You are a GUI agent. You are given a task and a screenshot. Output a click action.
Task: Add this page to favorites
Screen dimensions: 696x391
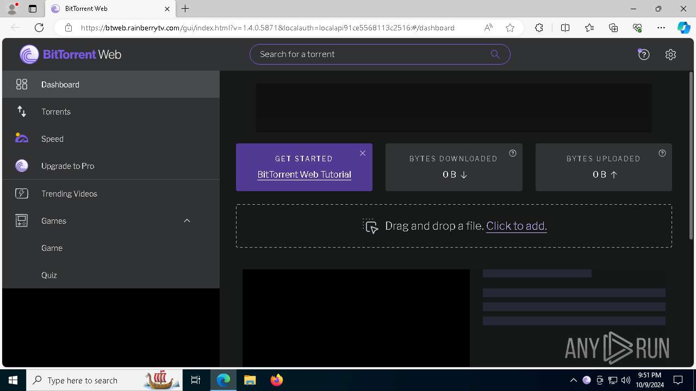click(510, 28)
